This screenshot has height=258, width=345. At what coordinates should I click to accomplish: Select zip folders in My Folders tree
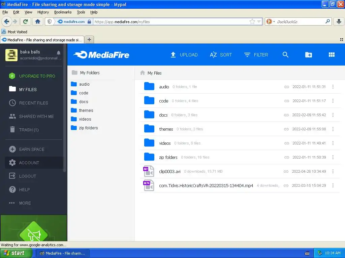pyautogui.click(x=84, y=128)
